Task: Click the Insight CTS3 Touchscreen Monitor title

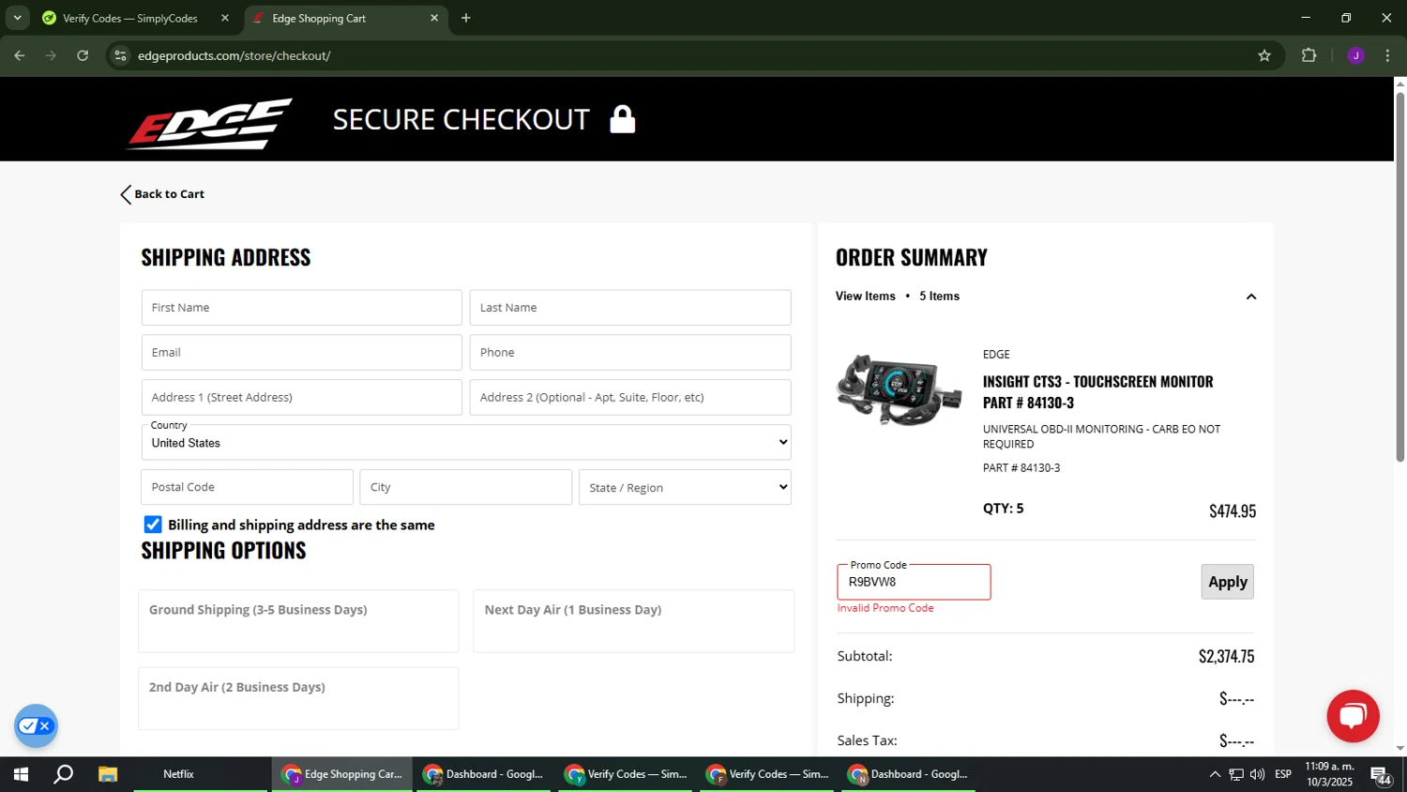Action: tap(1097, 392)
